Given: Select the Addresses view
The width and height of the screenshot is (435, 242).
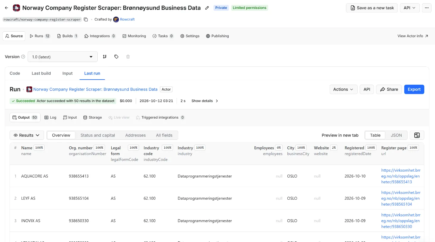Looking at the screenshot, I should pyautogui.click(x=135, y=135).
